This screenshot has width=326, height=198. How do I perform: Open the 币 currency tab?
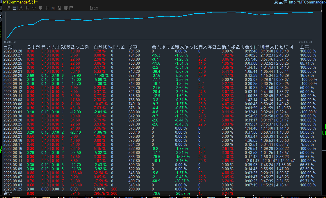(47, 8)
